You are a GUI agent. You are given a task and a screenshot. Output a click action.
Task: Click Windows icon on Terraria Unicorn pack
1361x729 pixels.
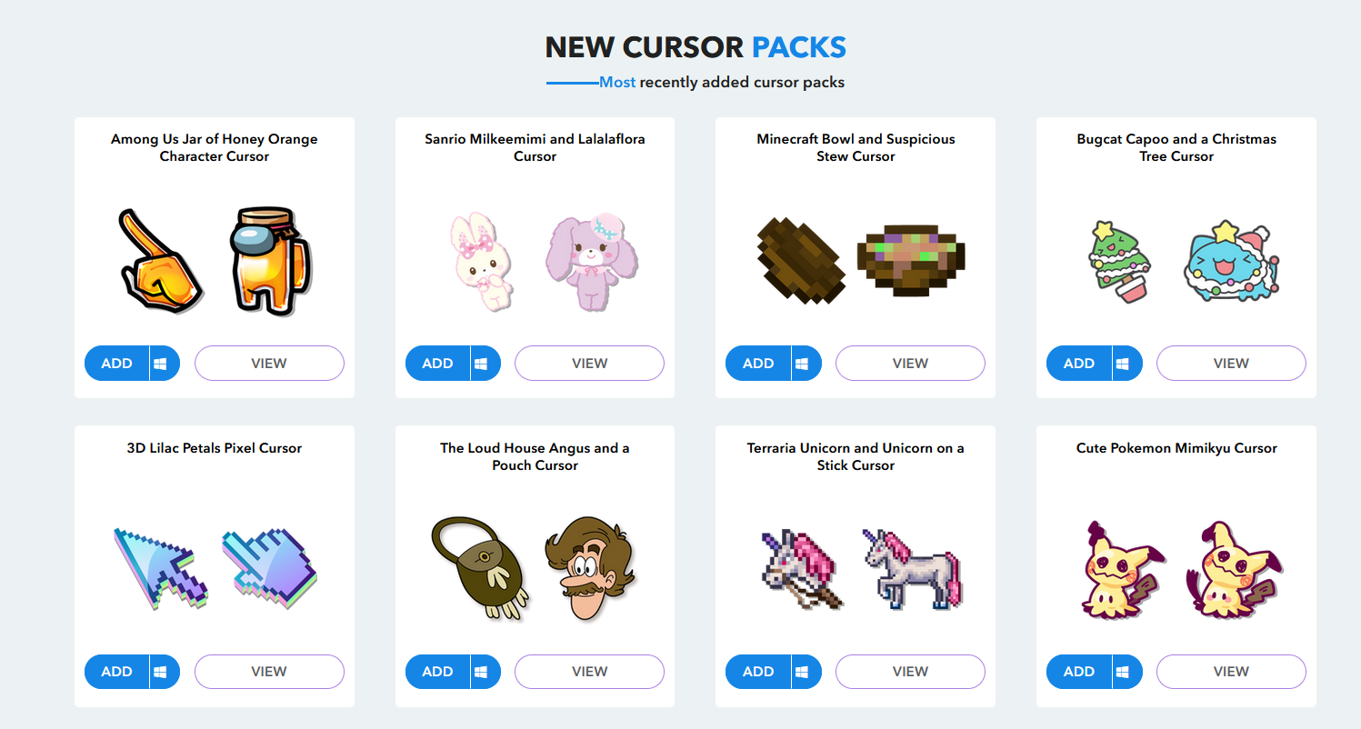802,672
